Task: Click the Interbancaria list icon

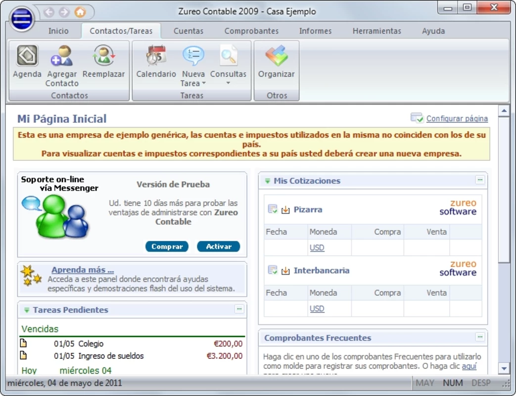Action: (x=273, y=270)
